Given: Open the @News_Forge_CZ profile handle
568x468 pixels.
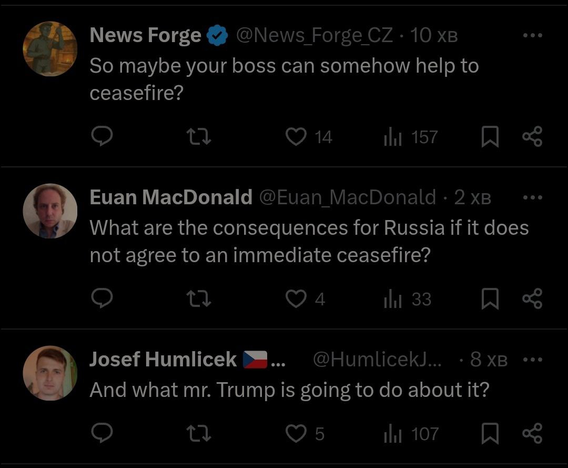Looking at the screenshot, I should click(x=314, y=36).
